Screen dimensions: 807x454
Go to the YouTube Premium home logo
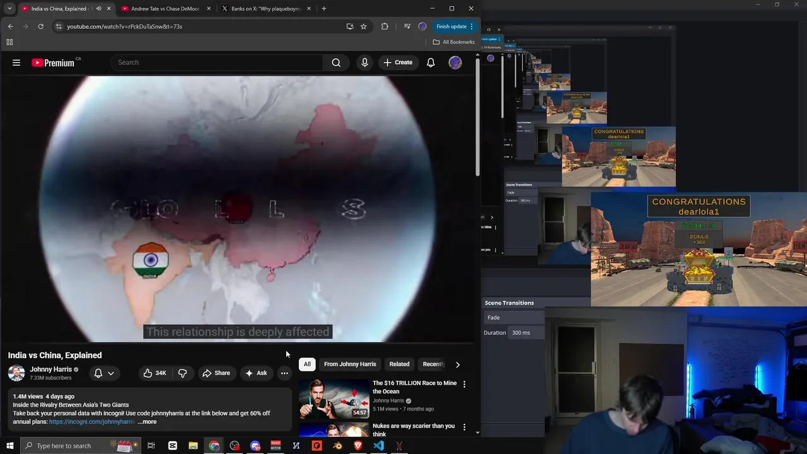pos(53,62)
